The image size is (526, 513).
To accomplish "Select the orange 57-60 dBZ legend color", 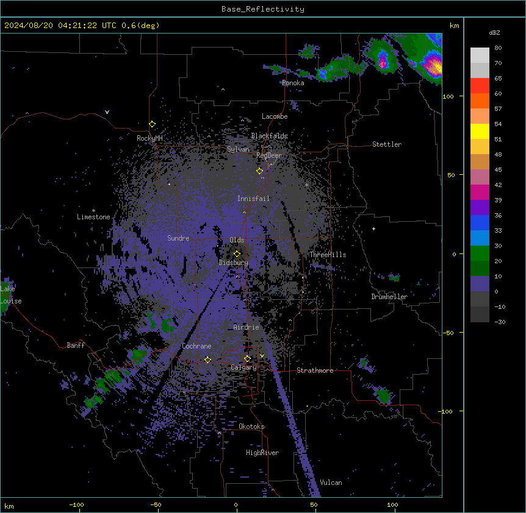I will coord(480,101).
